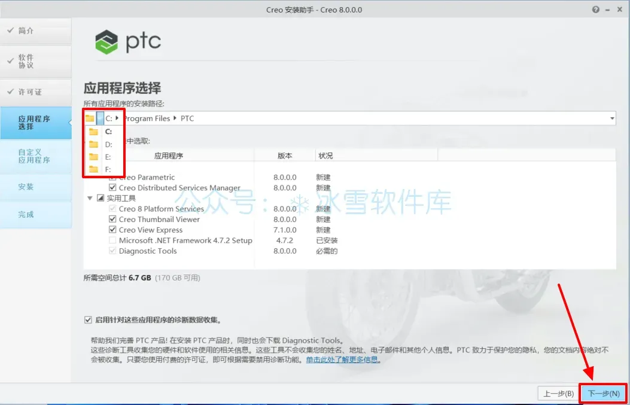
Task: Check Microsoft .NET Framework 4.7.2 Setup
Action: tap(112, 240)
